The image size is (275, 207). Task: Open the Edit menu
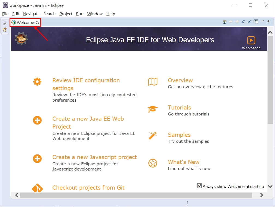tap(16, 14)
